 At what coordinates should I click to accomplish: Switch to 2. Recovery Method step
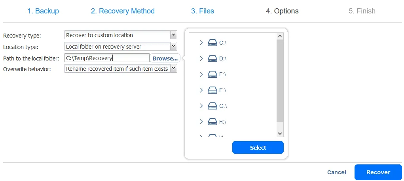[x=123, y=11]
